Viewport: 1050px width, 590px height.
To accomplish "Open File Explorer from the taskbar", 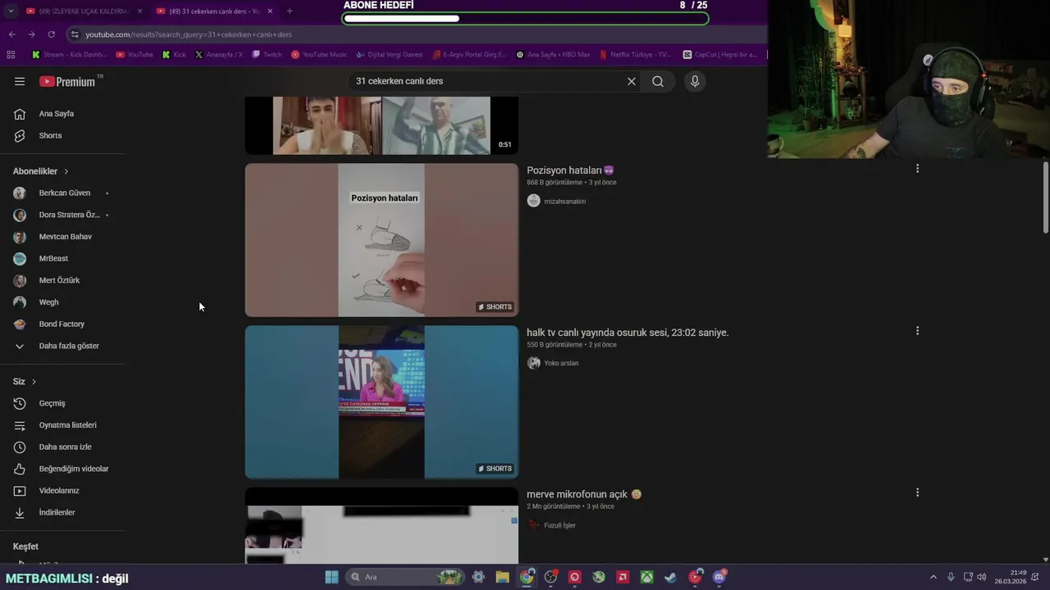I will [x=502, y=577].
